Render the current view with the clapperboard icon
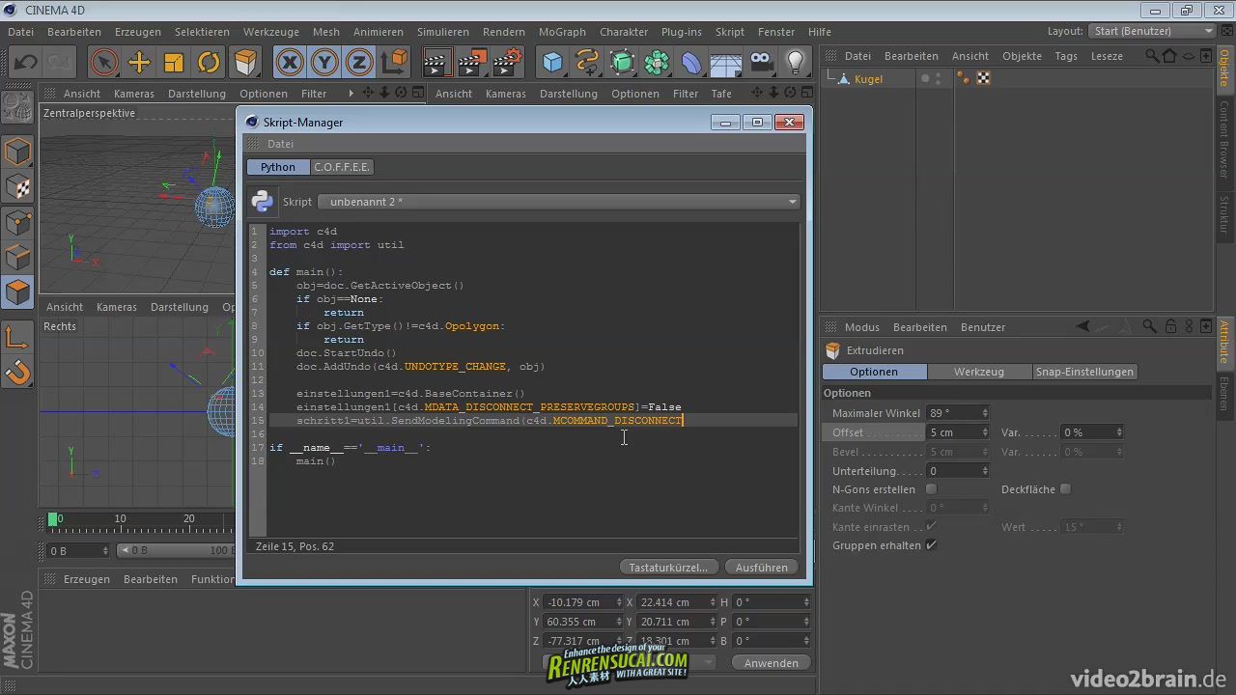The image size is (1236, 695). coord(437,63)
